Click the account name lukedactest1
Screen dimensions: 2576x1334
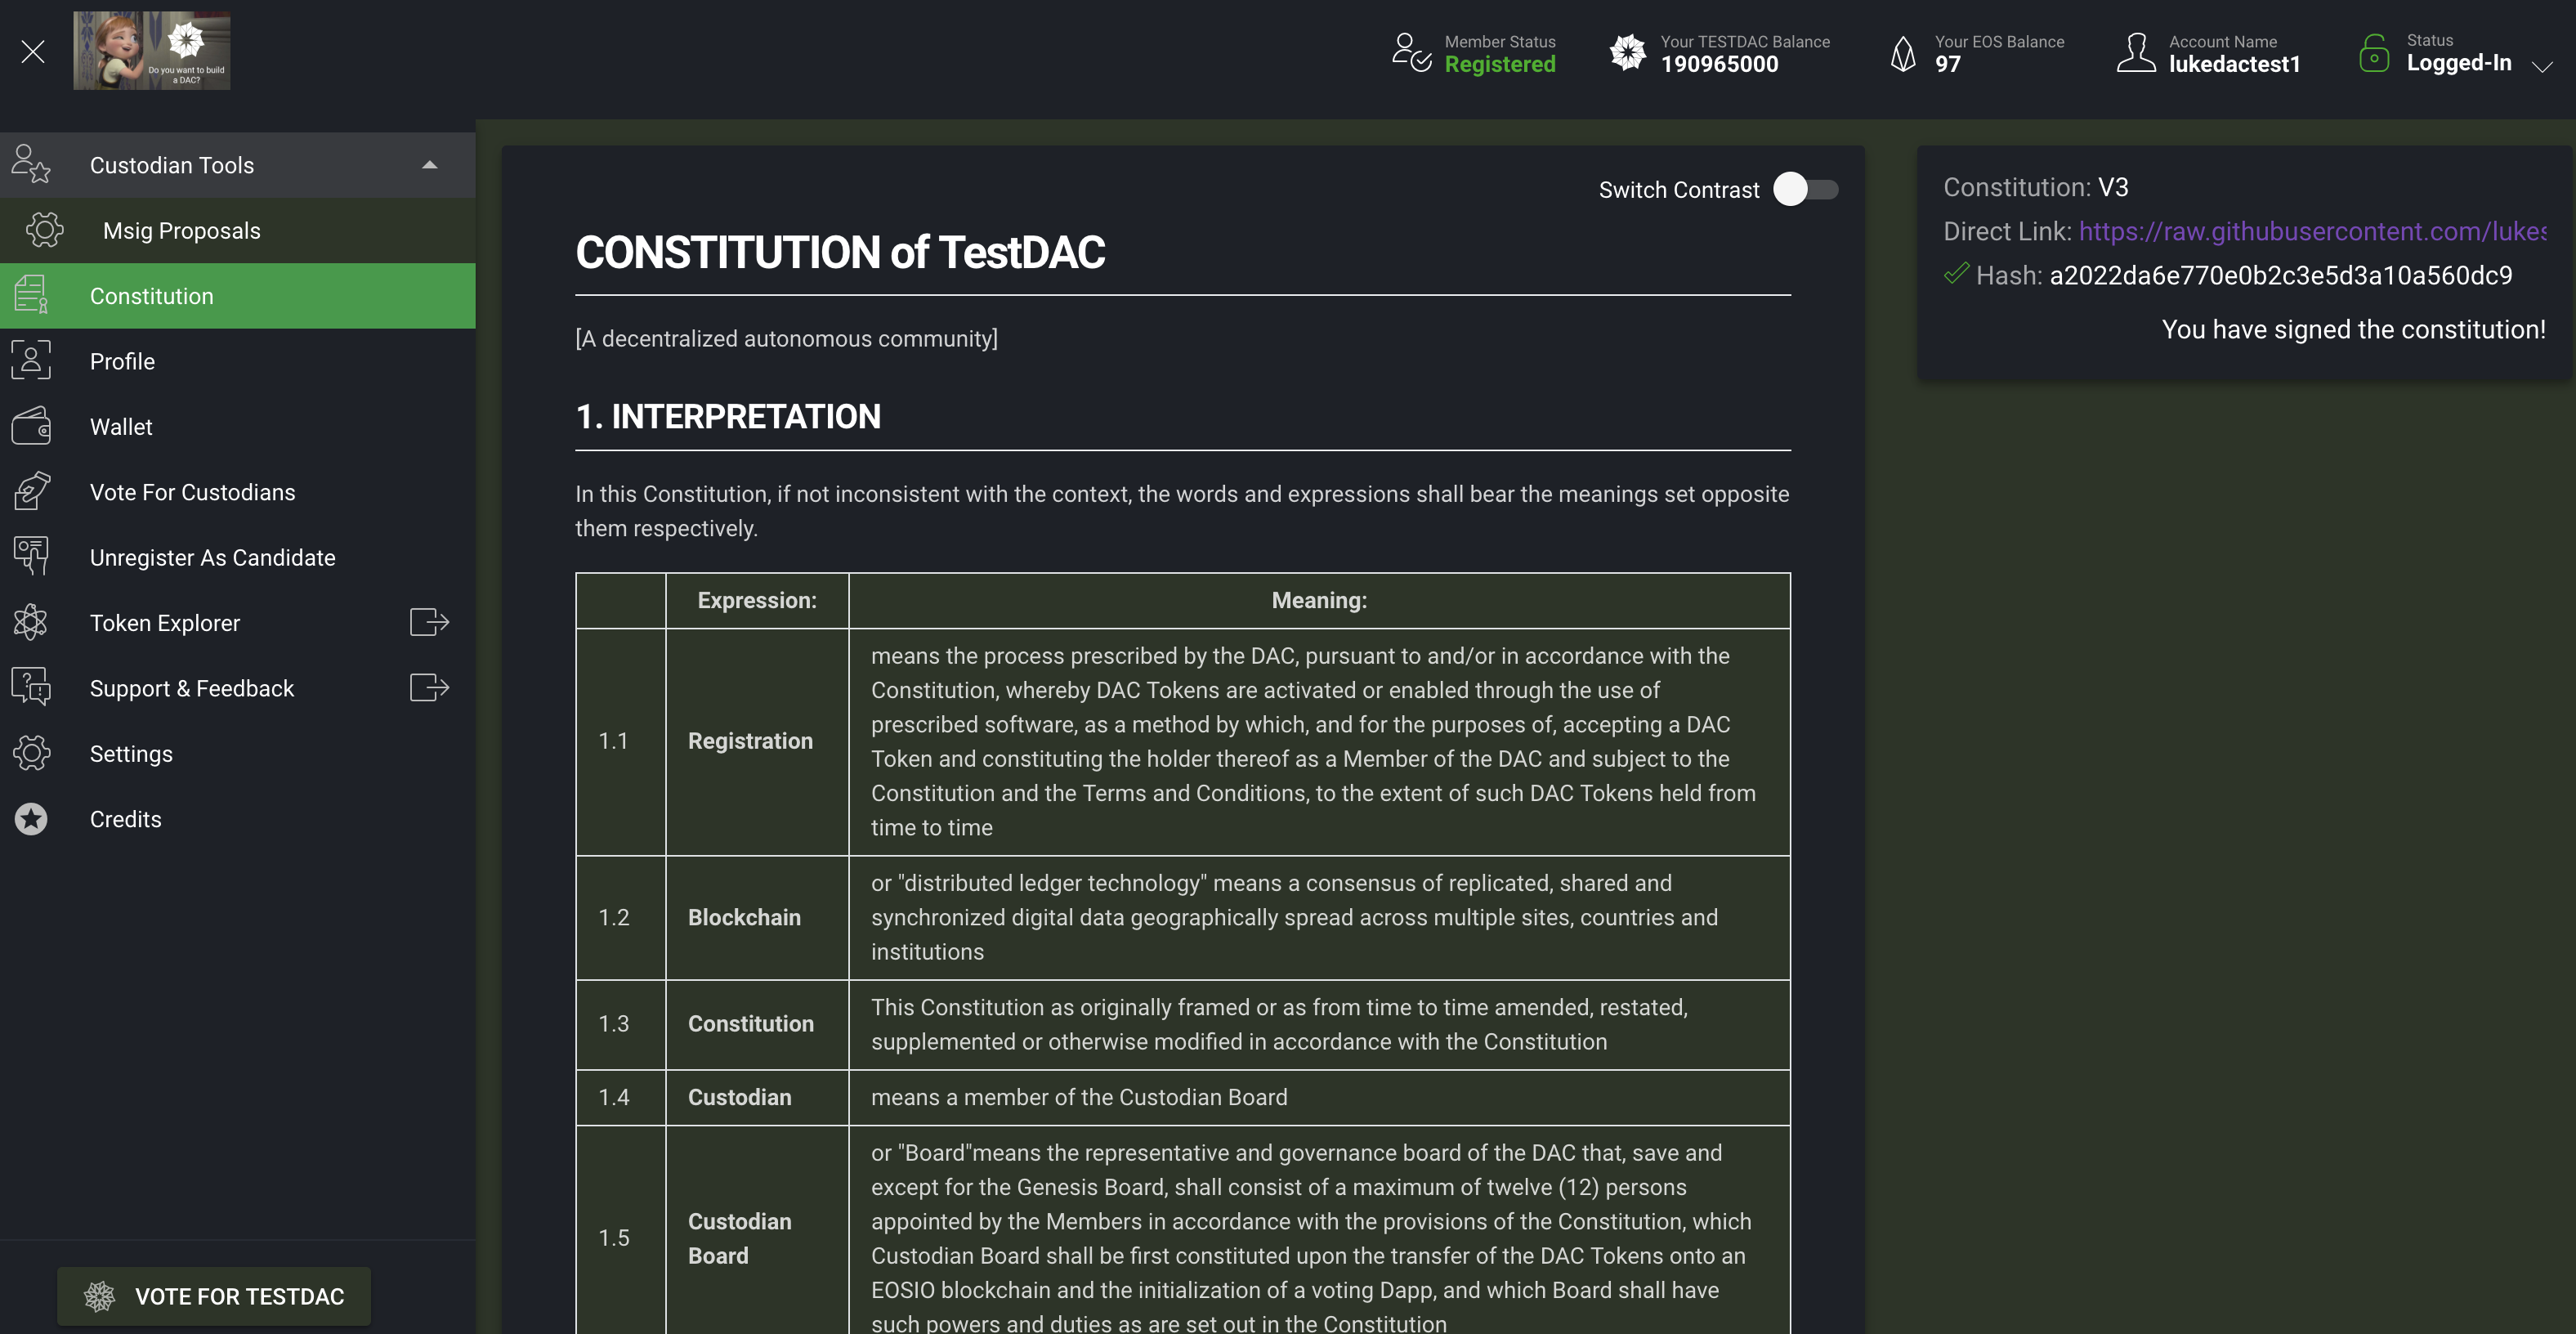coord(2233,64)
